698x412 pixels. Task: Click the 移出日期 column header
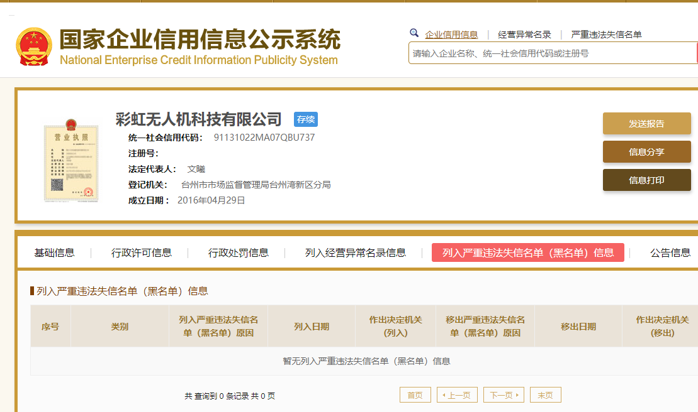(x=578, y=327)
